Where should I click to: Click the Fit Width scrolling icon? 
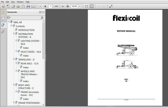coord(86,6)
